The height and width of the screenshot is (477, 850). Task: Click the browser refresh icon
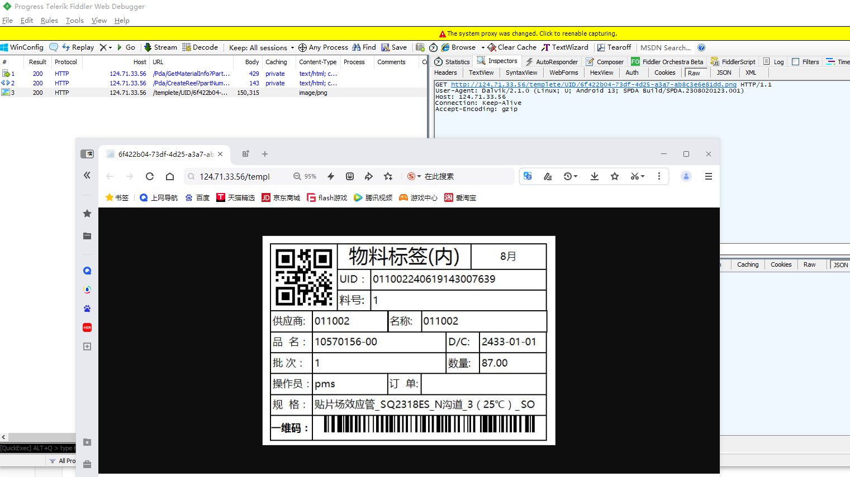click(x=150, y=176)
